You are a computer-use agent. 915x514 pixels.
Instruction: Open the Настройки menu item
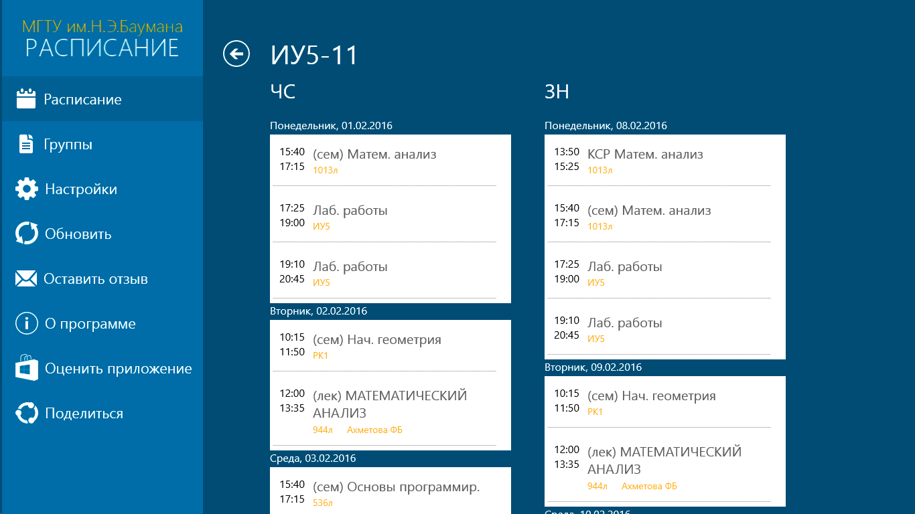(102, 189)
